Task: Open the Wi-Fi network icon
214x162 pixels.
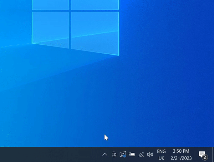Action: [x=141, y=155]
